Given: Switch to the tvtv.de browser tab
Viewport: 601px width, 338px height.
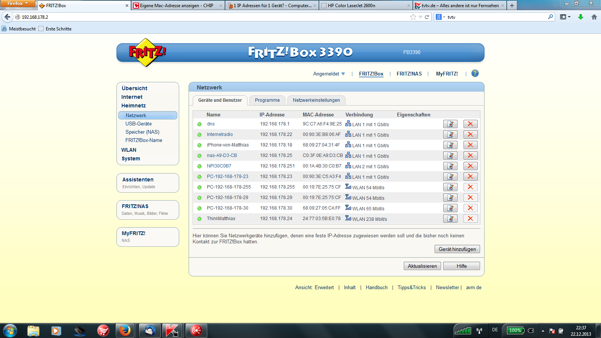Looking at the screenshot, I should [460, 6].
